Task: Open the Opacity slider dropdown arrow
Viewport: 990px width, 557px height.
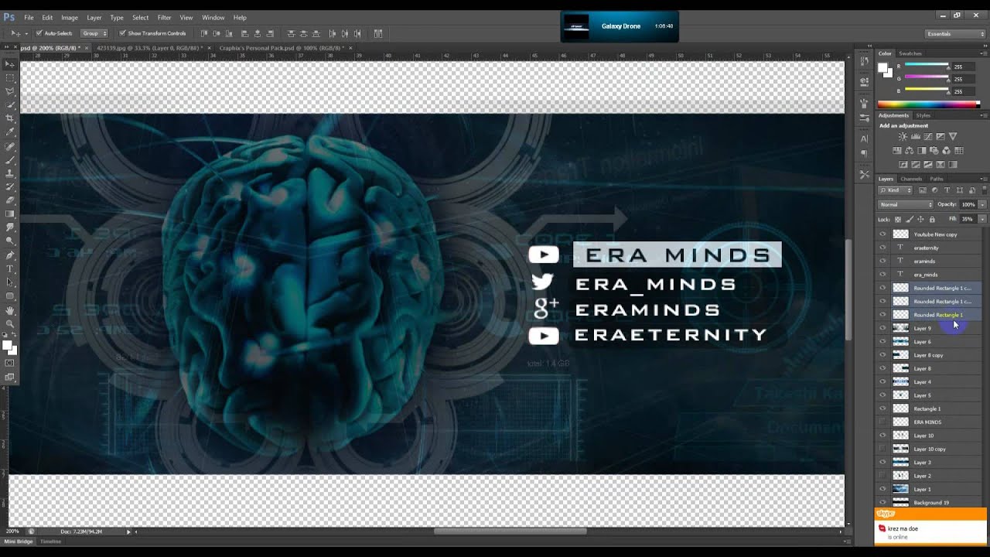Action: (982, 204)
